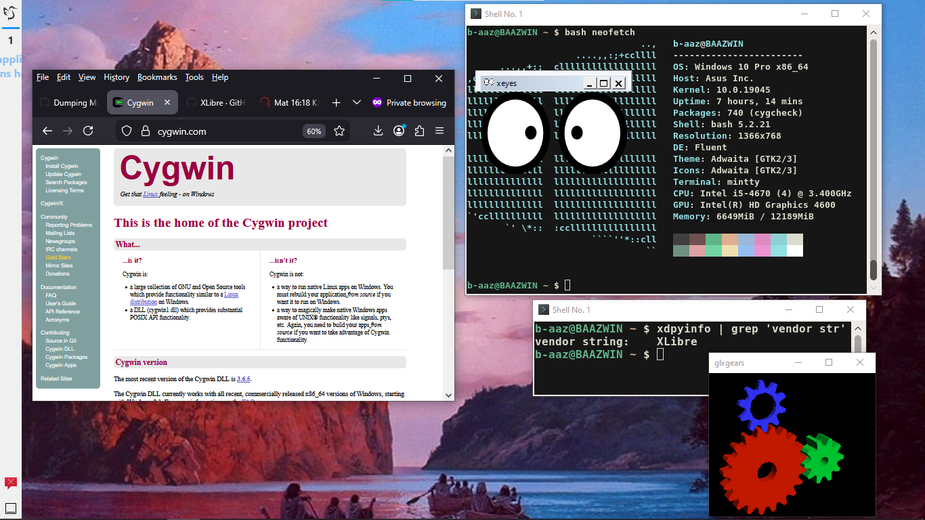Open Source in Git sidebar link
925x520 pixels.
coord(61,341)
